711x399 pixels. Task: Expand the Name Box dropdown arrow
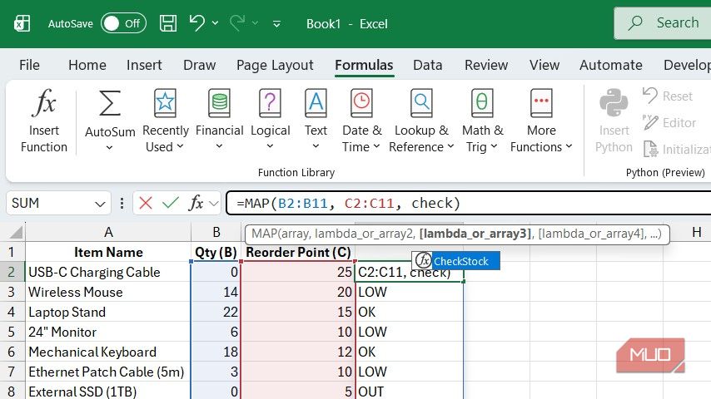pyautogui.click(x=100, y=204)
